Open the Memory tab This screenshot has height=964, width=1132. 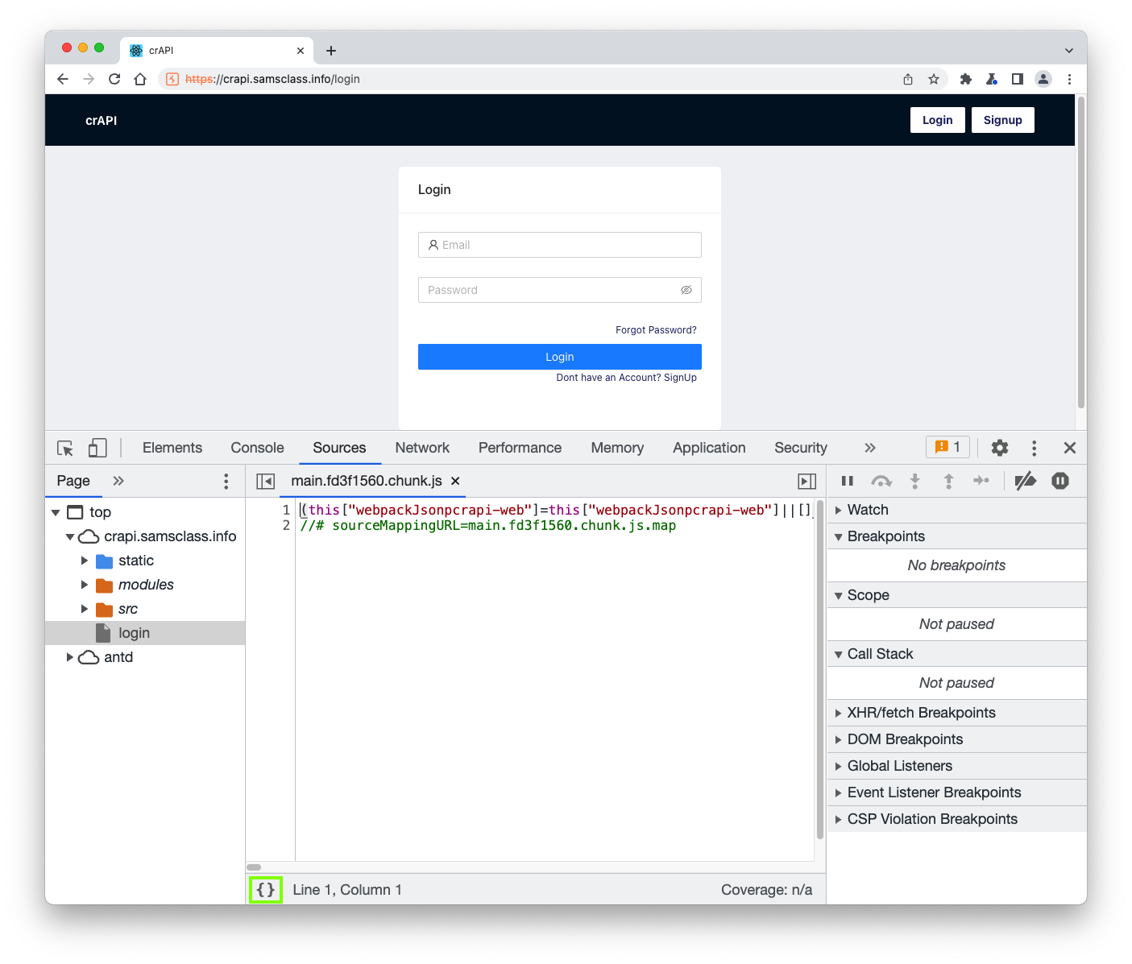pyautogui.click(x=617, y=448)
